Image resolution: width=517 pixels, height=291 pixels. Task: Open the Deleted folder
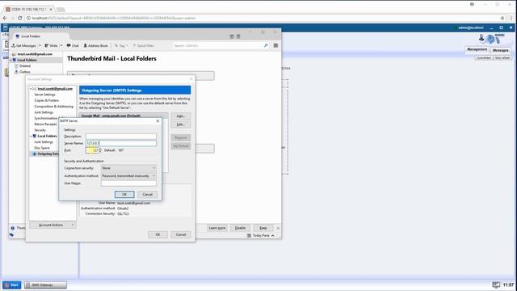tap(25, 65)
